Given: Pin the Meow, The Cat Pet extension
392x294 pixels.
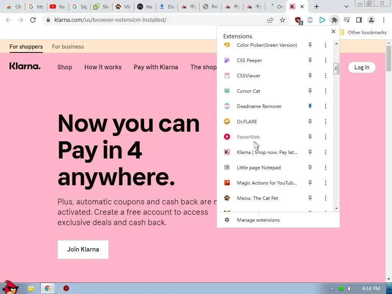Looking at the screenshot, I should tap(310, 198).
